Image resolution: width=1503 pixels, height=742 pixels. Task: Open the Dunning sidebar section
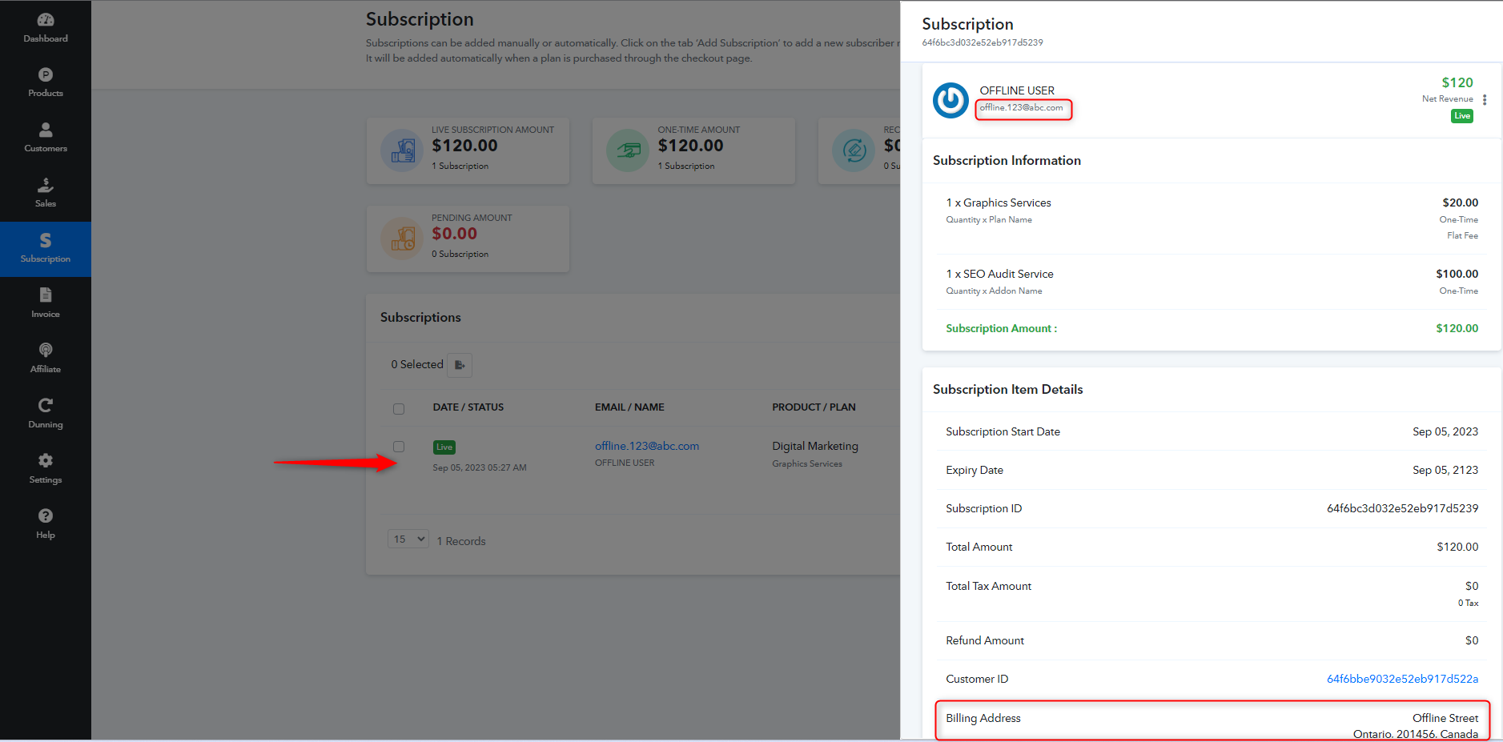tap(46, 414)
